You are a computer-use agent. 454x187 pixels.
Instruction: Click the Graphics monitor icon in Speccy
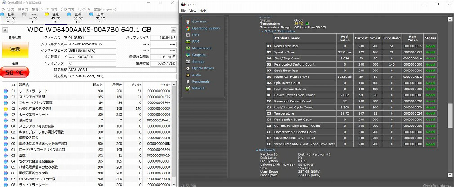click(x=188, y=55)
